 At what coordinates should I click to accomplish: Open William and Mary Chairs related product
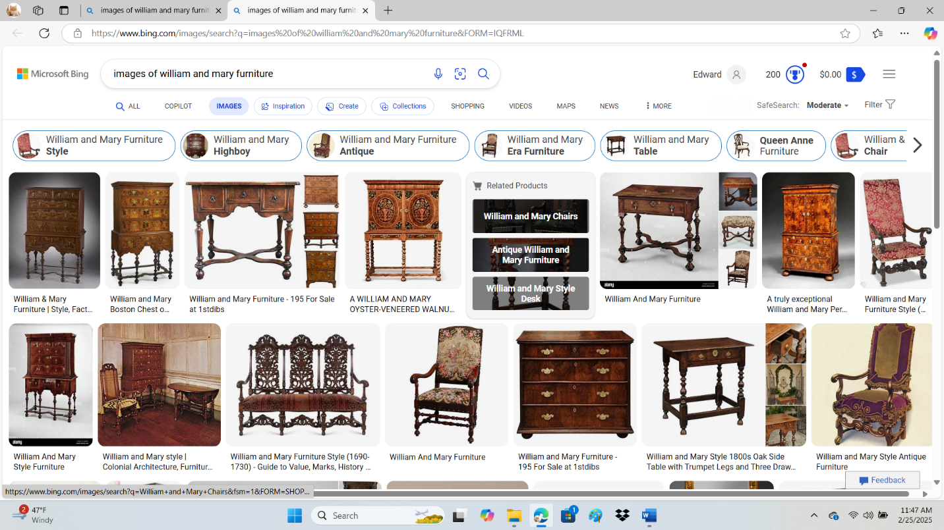[x=531, y=216]
